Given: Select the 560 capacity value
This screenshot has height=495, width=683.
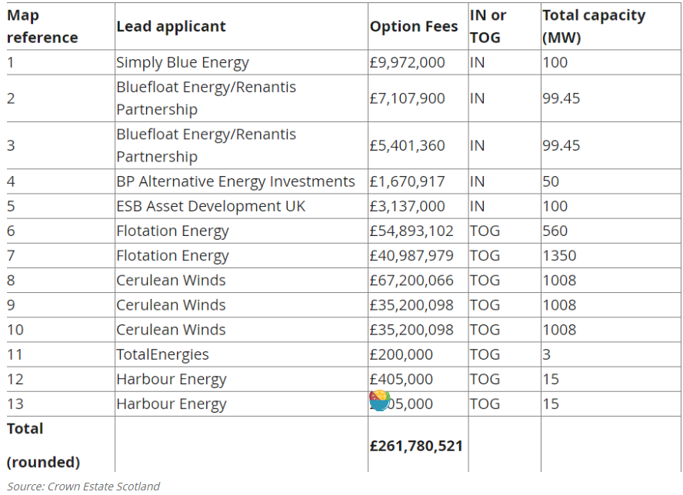Looking at the screenshot, I should (x=555, y=231).
